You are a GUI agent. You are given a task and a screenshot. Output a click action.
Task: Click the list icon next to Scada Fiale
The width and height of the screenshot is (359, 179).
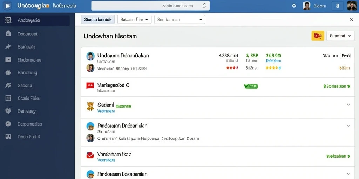(x=8, y=98)
